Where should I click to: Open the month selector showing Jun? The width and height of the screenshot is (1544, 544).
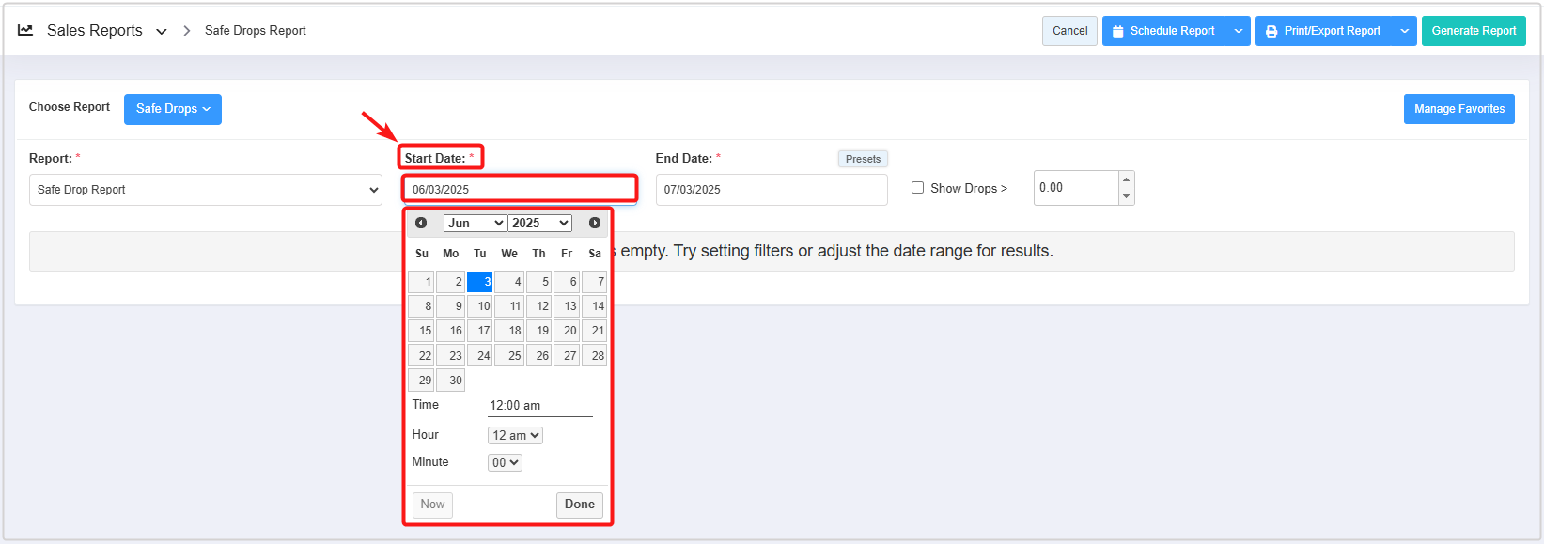[x=475, y=223]
